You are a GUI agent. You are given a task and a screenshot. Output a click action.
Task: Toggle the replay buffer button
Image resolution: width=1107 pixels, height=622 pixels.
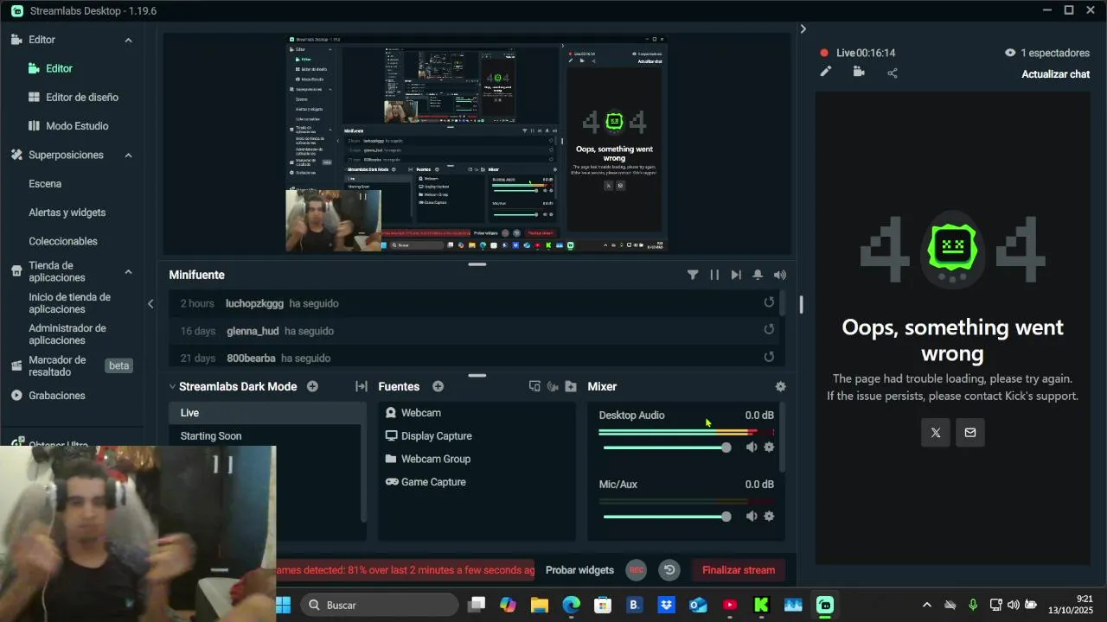(x=669, y=570)
